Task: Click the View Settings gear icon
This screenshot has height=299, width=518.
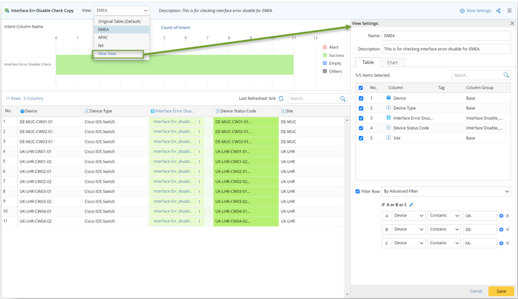Action: pyautogui.click(x=462, y=10)
